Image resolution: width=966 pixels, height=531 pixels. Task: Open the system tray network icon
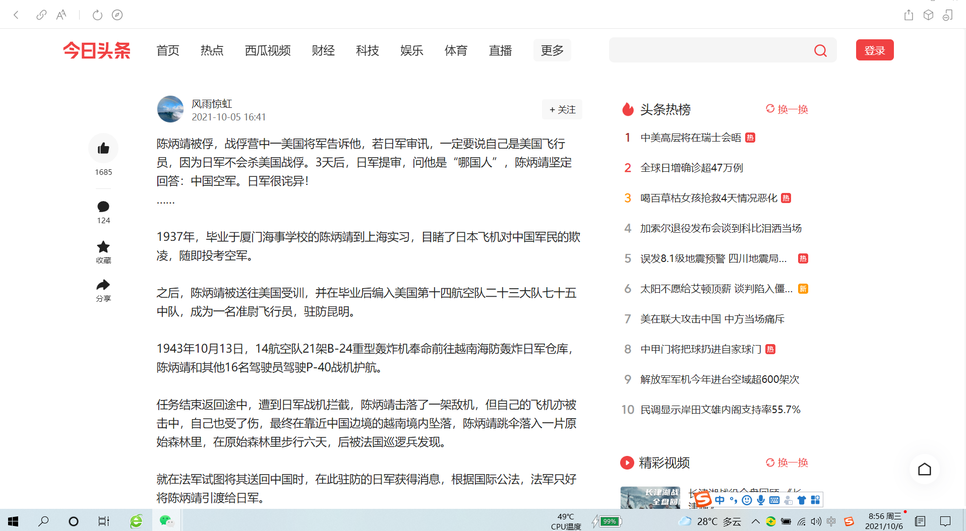click(x=801, y=521)
